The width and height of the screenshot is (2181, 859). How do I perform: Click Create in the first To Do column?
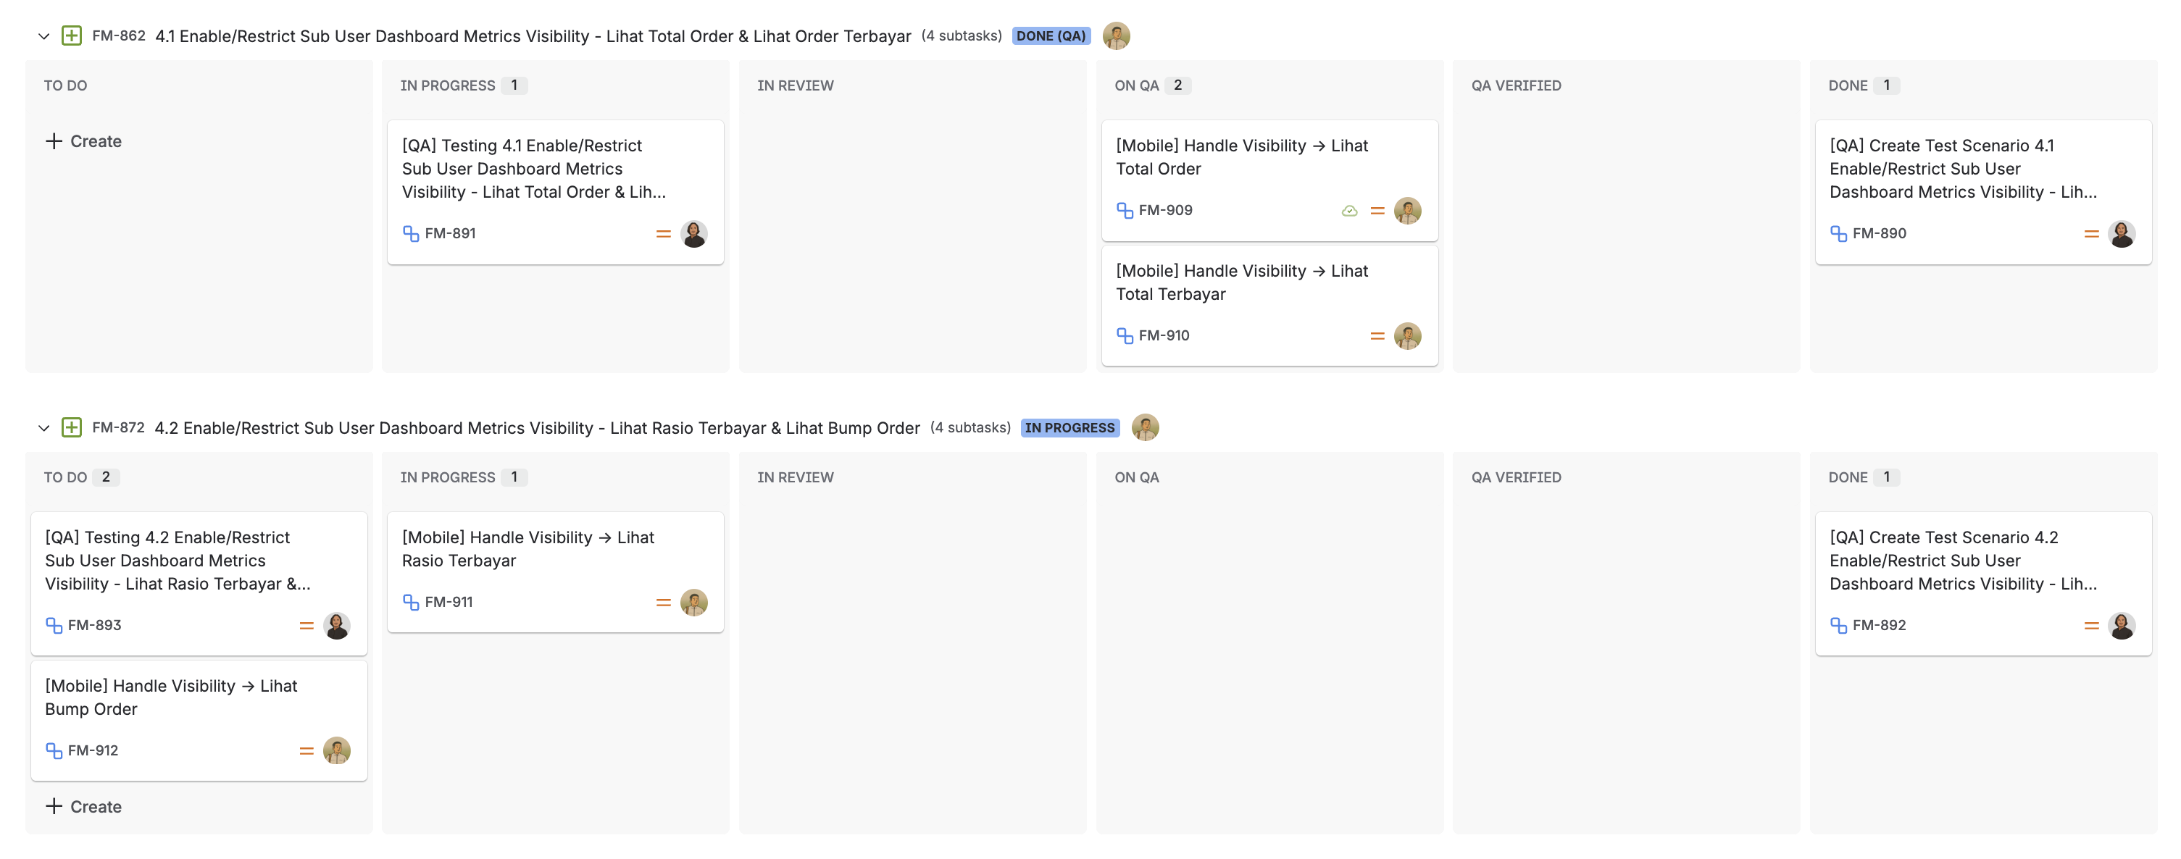[x=84, y=141]
